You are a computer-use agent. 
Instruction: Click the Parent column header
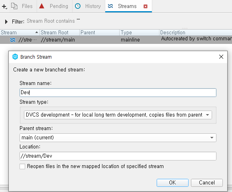coord(99,32)
